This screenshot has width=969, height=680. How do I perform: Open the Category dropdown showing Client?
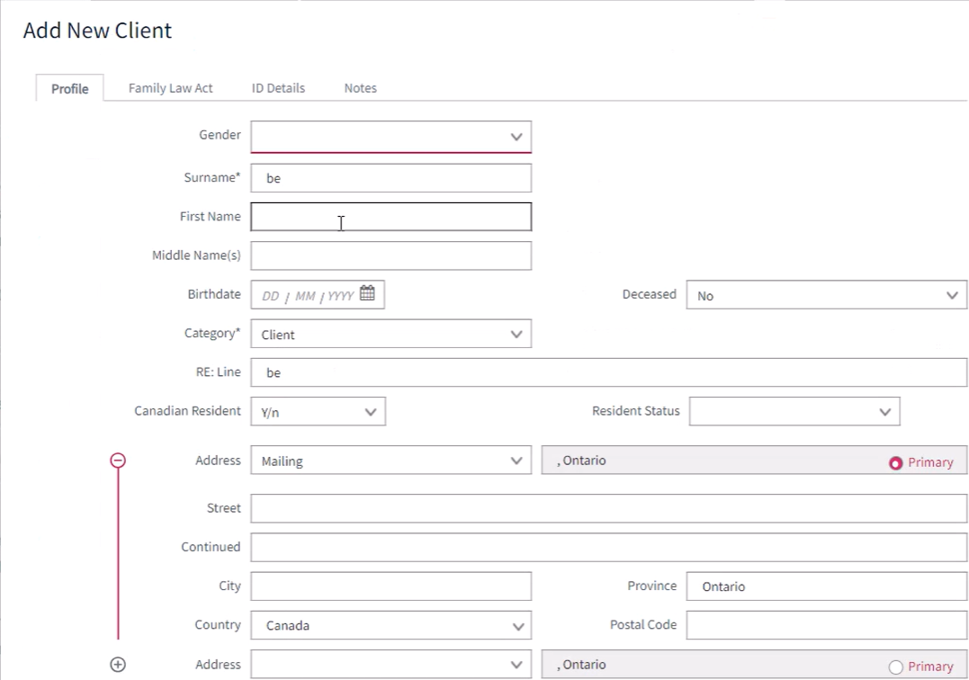point(390,334)
